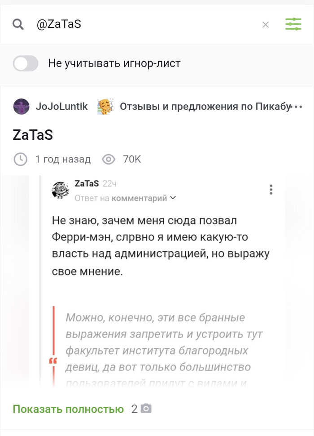
Task: Clear the search field with X
Action: point(266,24)
